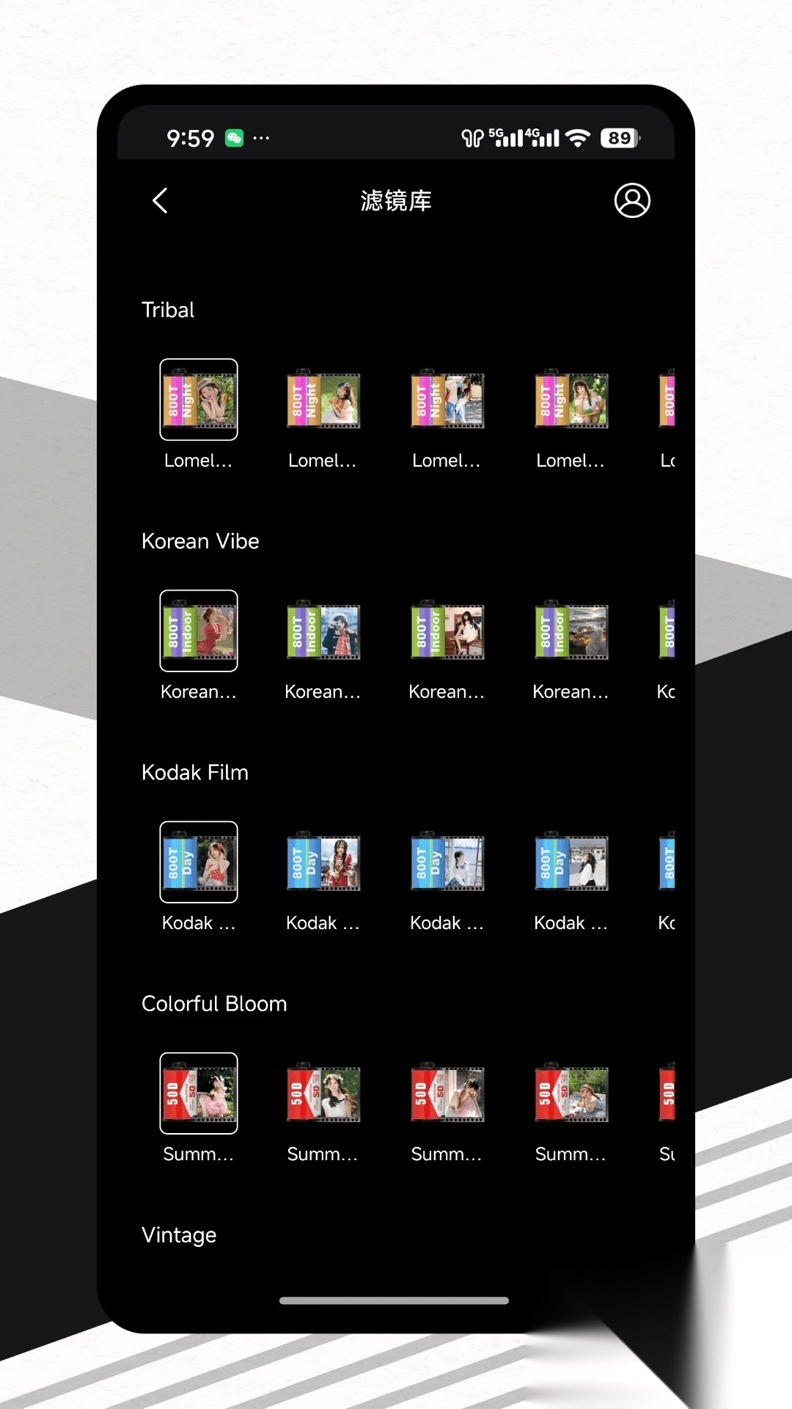Choose the second Tribal Lomel filter
Image resolution: width=792 pixels, height=1409 pixels.
pyautogui.click(x=323, y=400)
